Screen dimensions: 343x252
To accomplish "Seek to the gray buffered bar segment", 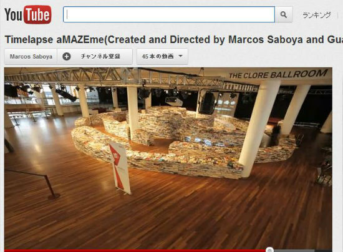I will coord(294,251).
